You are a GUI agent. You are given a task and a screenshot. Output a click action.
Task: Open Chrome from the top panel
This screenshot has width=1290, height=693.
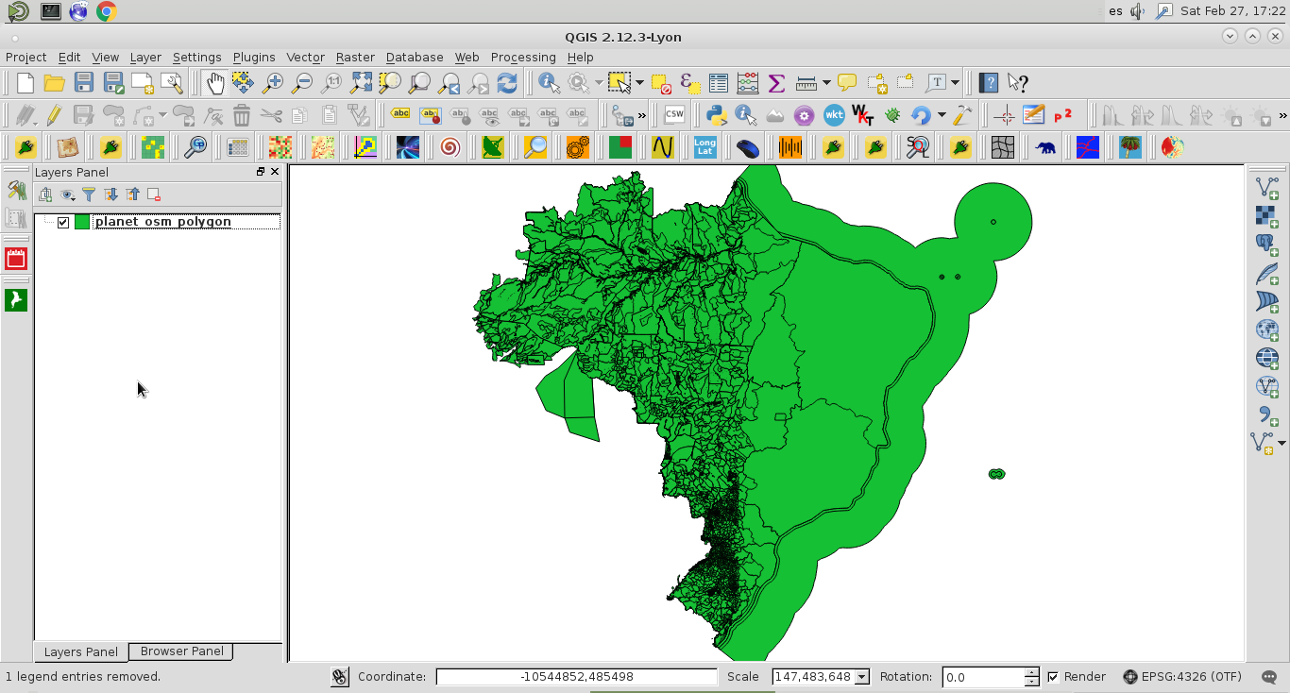point(107,11)
